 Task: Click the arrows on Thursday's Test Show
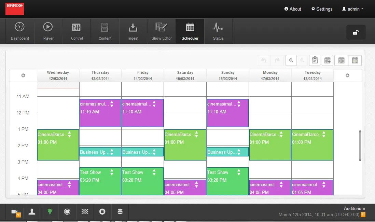coord(112,172)
